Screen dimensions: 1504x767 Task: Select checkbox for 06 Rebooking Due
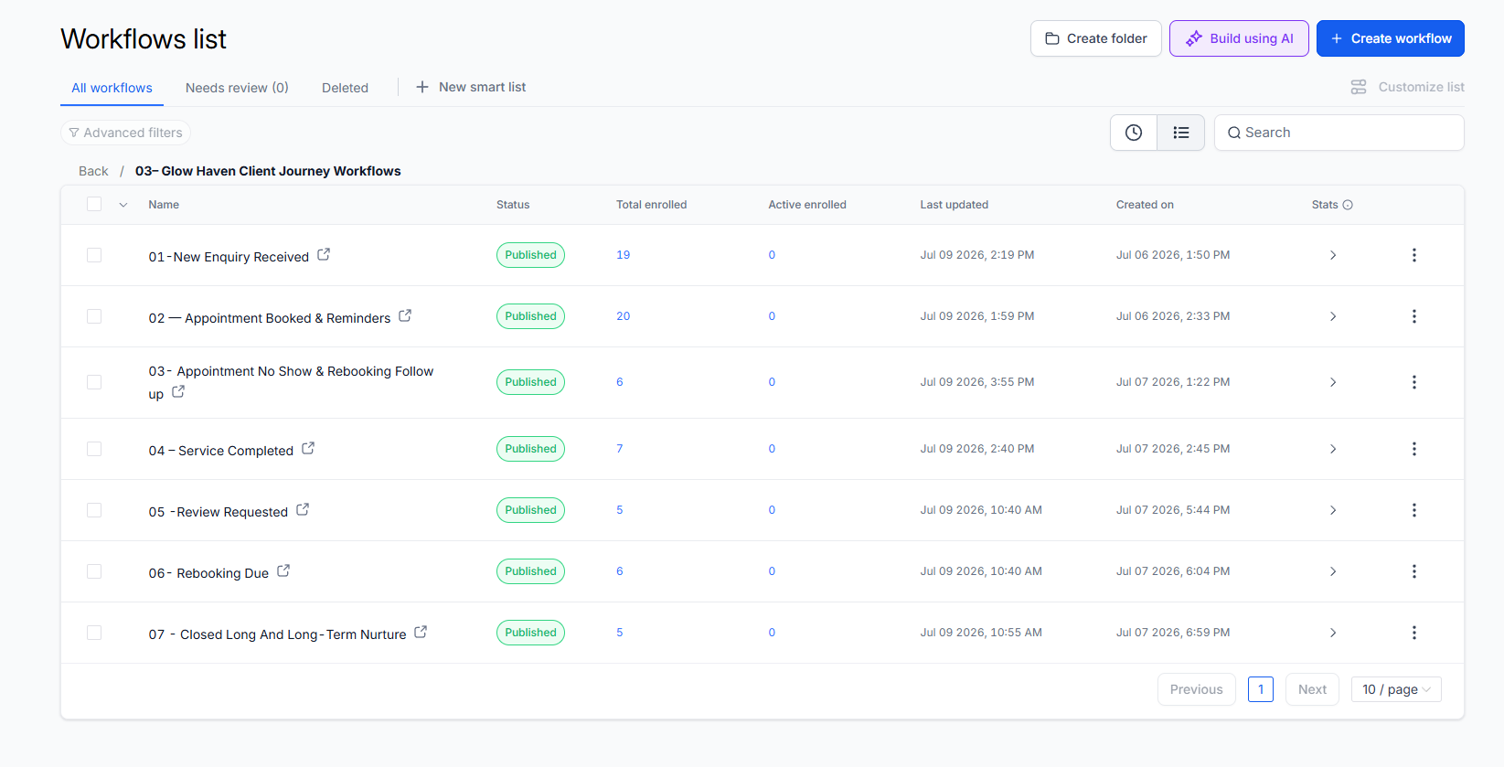coord(94,571)
